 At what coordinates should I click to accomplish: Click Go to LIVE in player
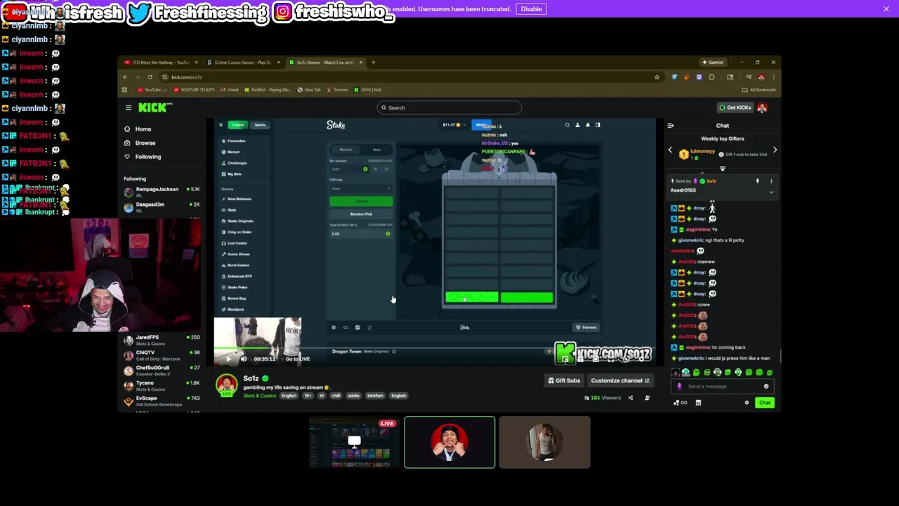point(297,359)
